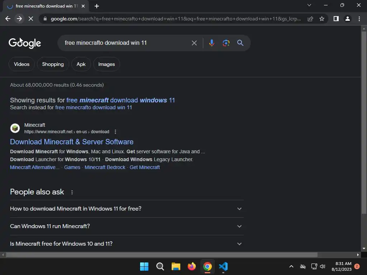Click minecraft.net en-us download URL text

67,132
